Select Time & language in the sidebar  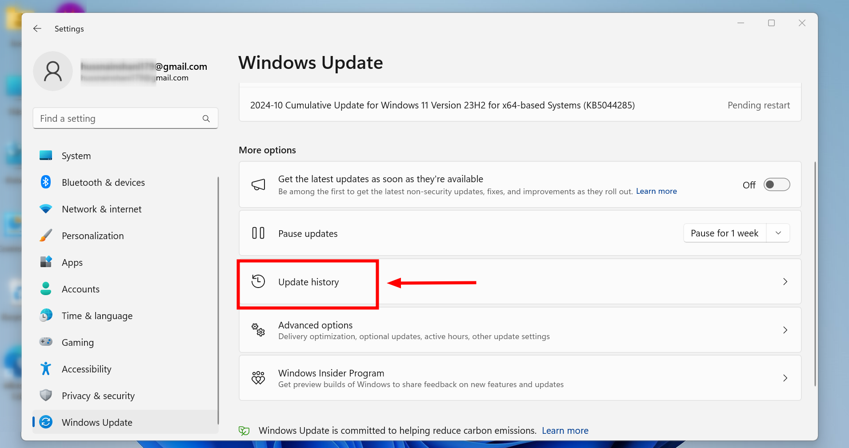(x=97, y=316)
